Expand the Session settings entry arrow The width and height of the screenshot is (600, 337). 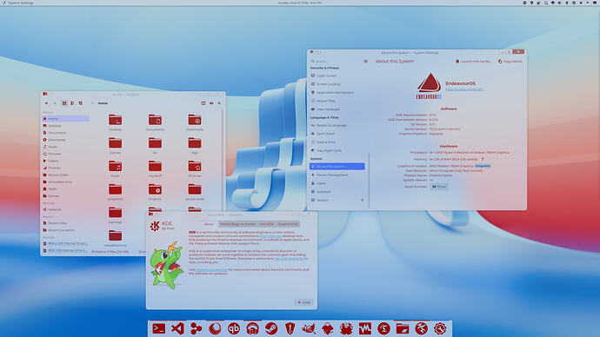[362, 201]
